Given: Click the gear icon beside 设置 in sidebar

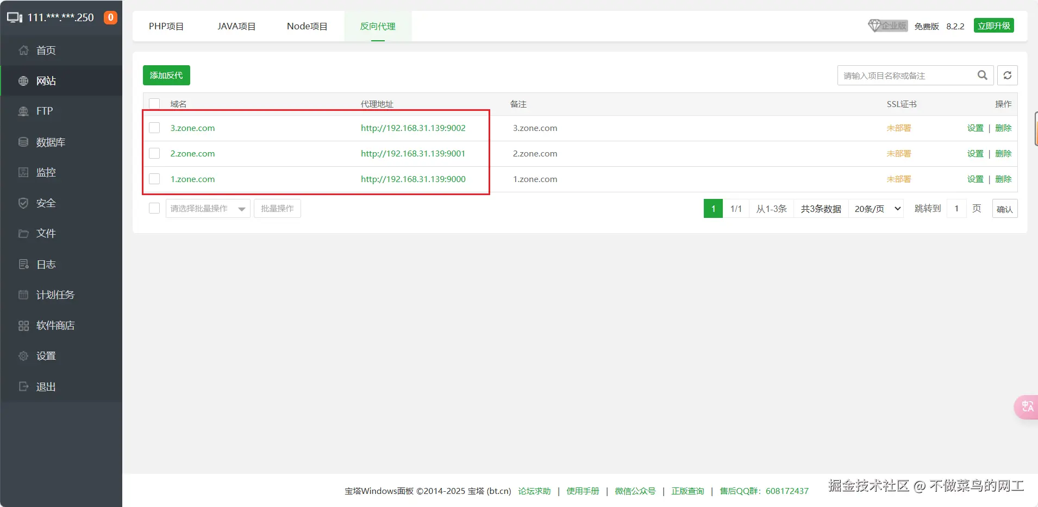Looking at the screenshot, I should 23,356.
